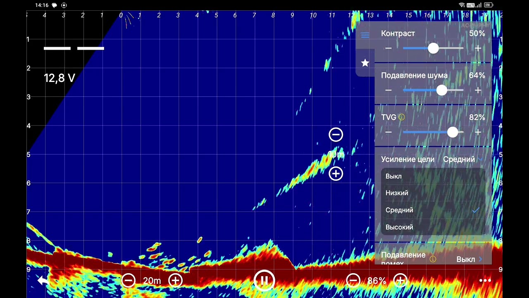Decrease TVG with minus button

tap(388, 132)
